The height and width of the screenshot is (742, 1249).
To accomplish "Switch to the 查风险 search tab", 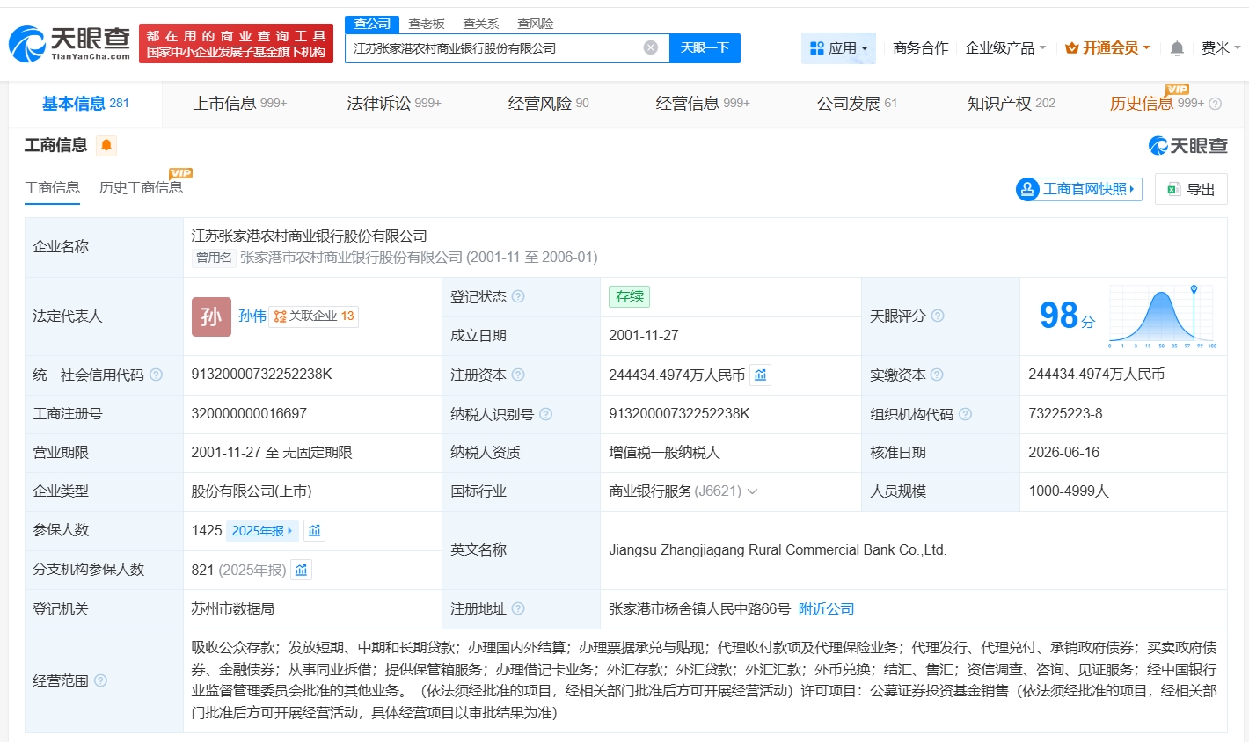I will (535, 24).
